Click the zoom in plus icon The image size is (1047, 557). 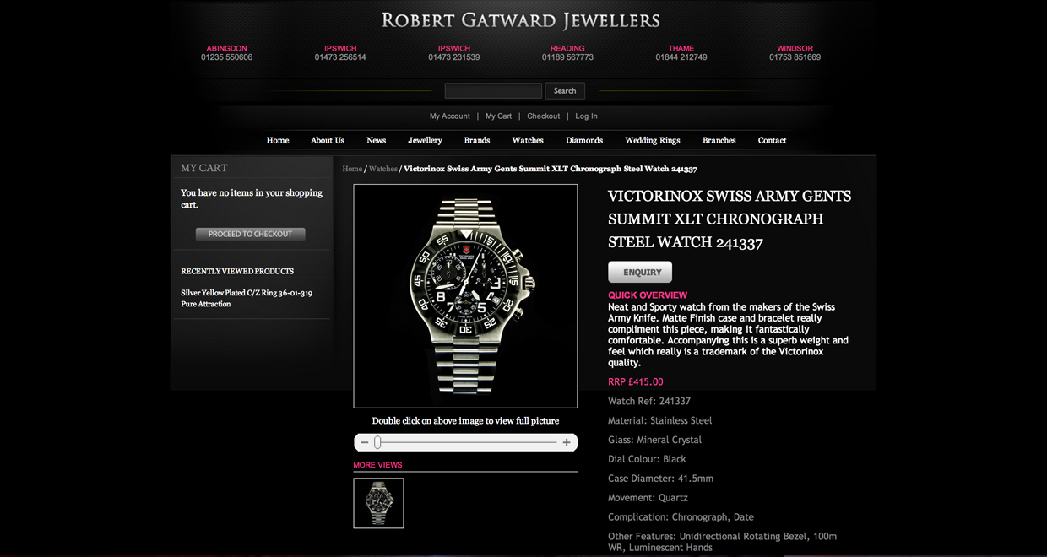567,442
